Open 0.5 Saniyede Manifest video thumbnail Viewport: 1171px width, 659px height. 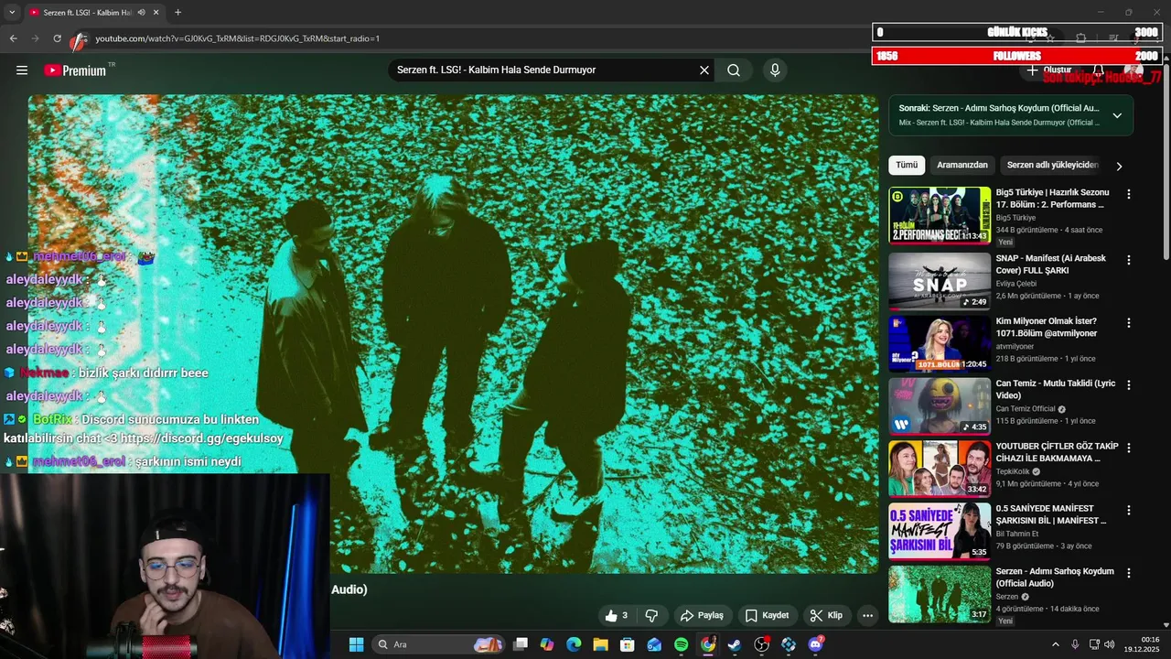[940, 531]
